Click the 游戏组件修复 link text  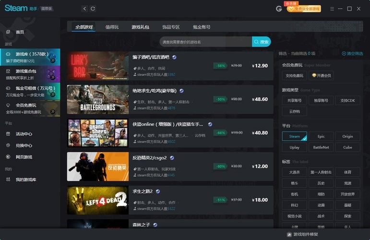coord(306,234)
